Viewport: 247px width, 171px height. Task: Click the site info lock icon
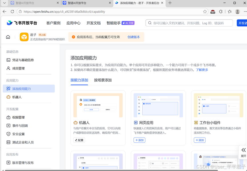point(20,11)
